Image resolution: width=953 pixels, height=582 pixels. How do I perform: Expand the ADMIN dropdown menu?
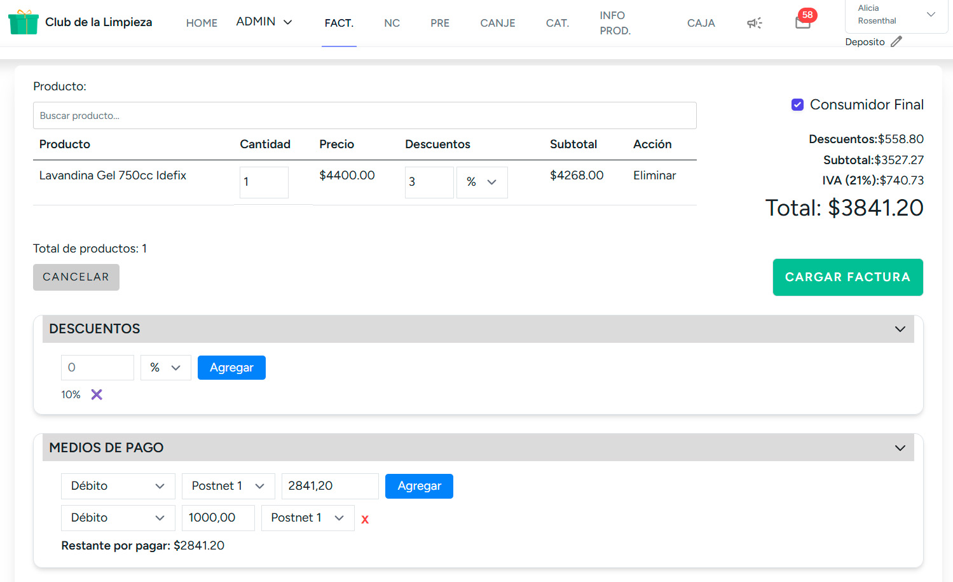[x=264, y=22]
